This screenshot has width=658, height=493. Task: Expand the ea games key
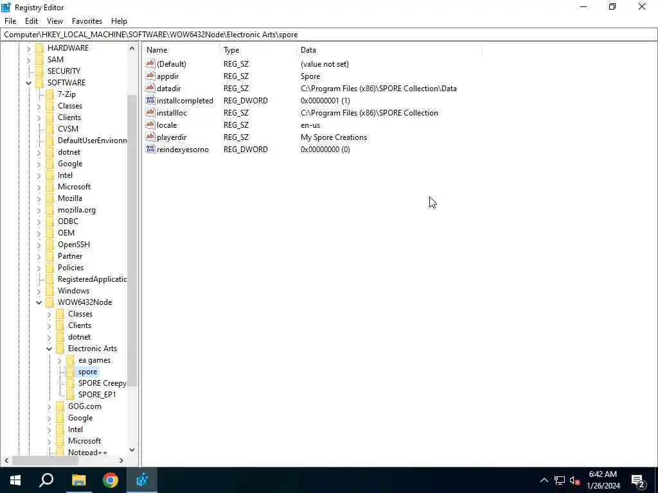click(60, 360)
